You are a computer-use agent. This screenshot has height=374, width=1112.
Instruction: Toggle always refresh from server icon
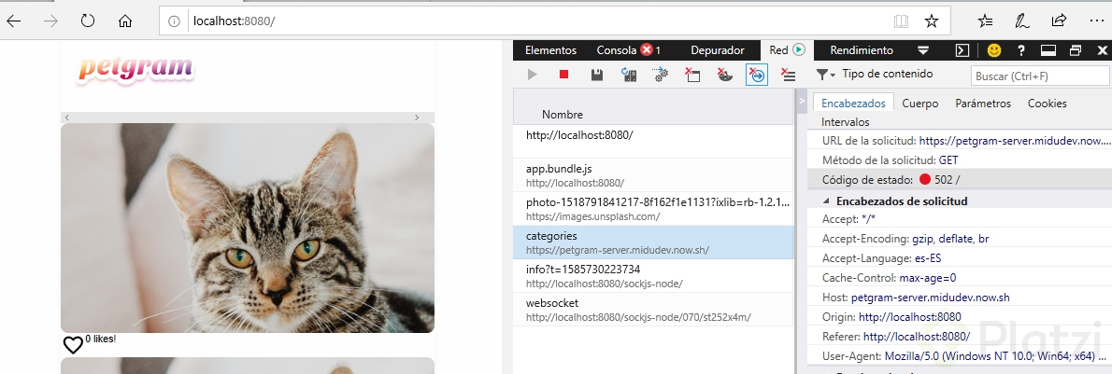(628, 75)
